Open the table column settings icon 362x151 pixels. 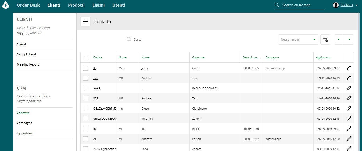coord(325,39)
